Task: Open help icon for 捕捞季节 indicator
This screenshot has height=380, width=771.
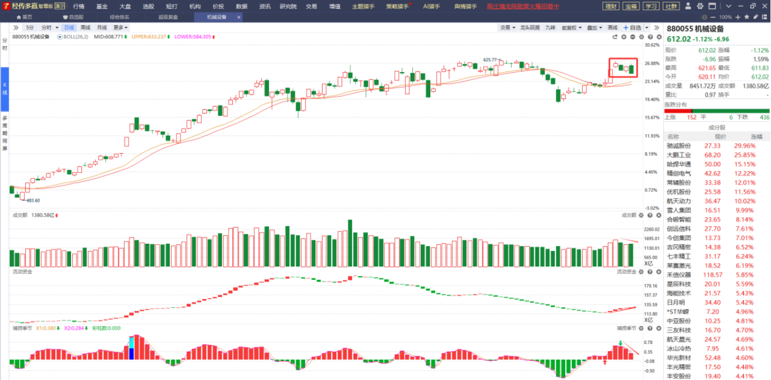Action: point(650,328)
